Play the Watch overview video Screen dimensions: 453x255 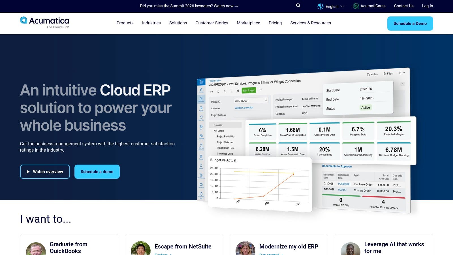[x=45, y=172]
